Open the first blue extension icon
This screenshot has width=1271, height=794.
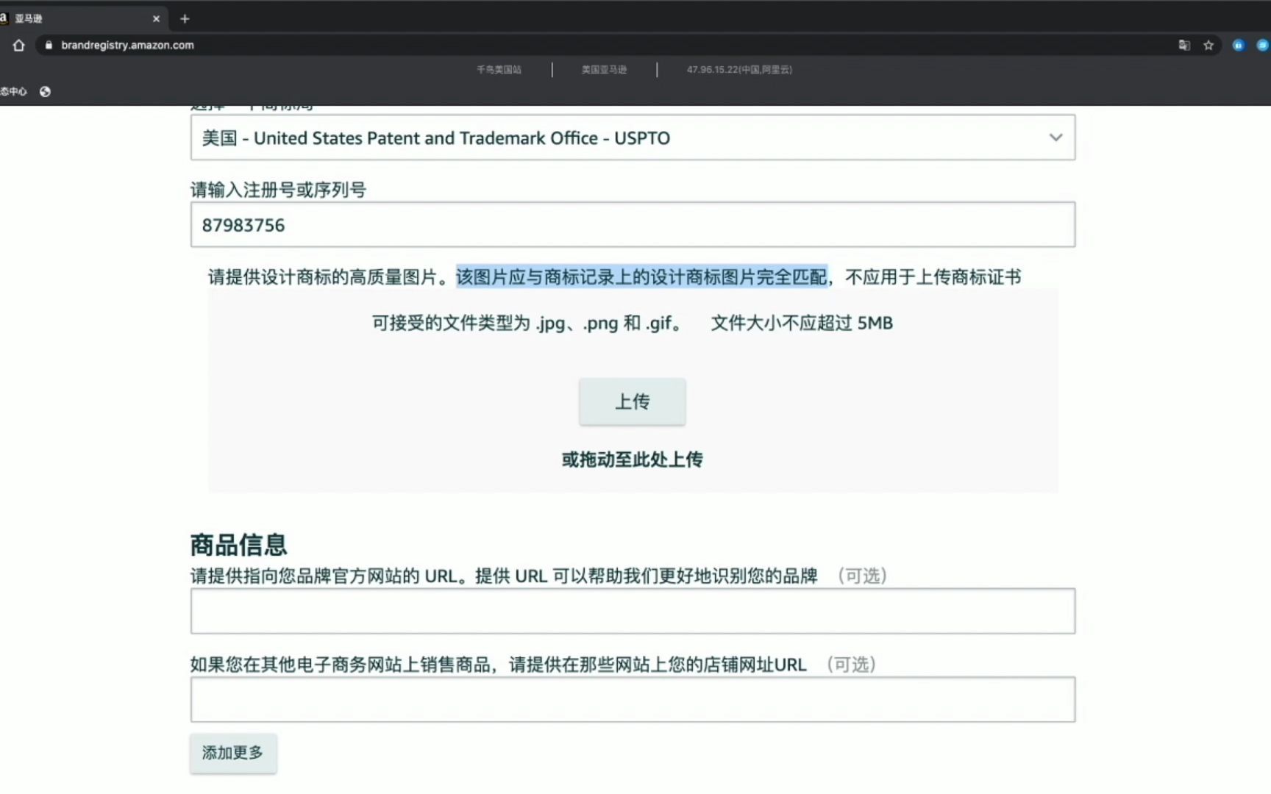point(1239,45)
